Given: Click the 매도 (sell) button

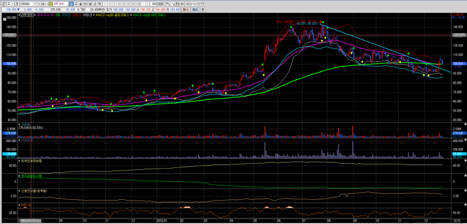Looking at the screenshot, I should 195,10.
